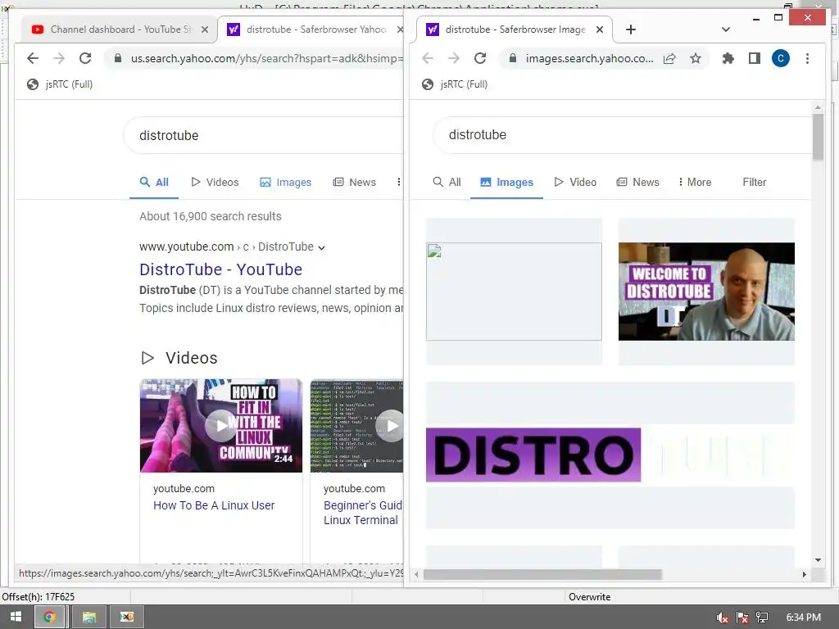Click Chrome icon in taskbar
The width and height of the screenshot is (839, 629).
(x=49, y=617)
